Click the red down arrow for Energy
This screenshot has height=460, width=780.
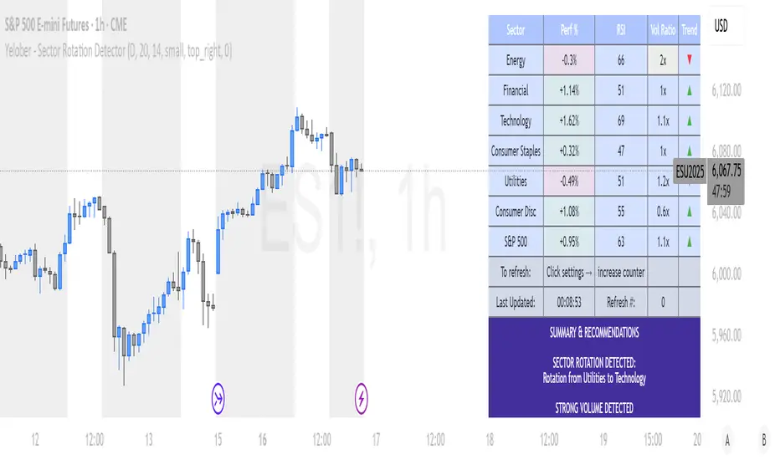689,60
